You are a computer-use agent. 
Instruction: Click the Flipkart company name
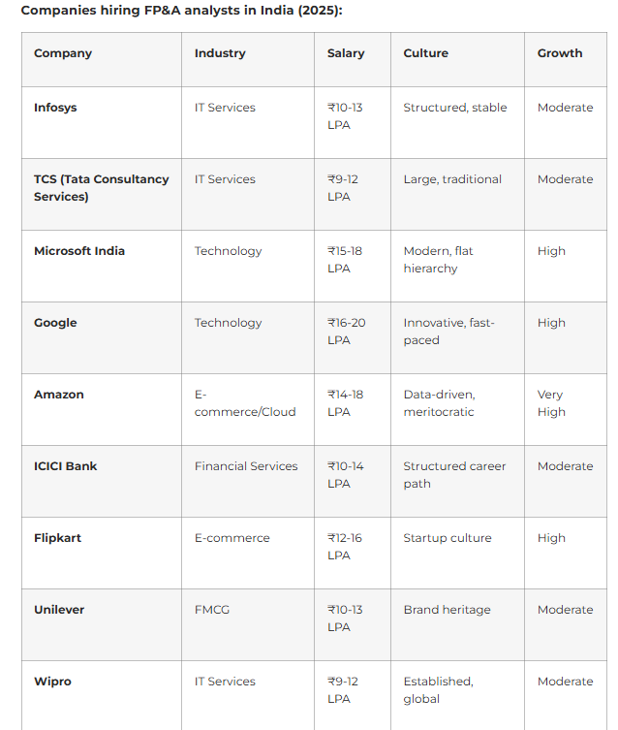click(x=57, y=538)
